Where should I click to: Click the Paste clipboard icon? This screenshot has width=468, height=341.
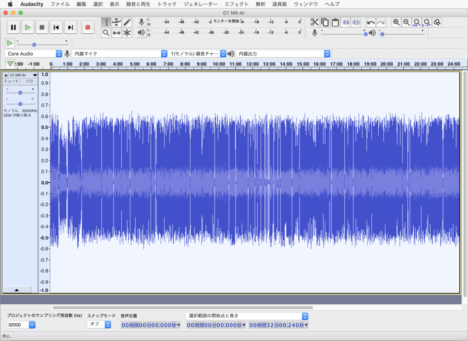click(x=335, y=23)
